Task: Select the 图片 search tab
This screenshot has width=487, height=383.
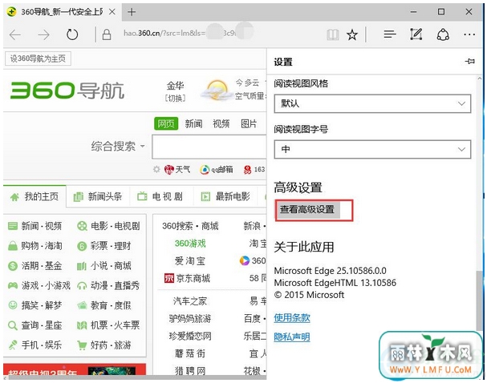Action: [x=249, y=123]
